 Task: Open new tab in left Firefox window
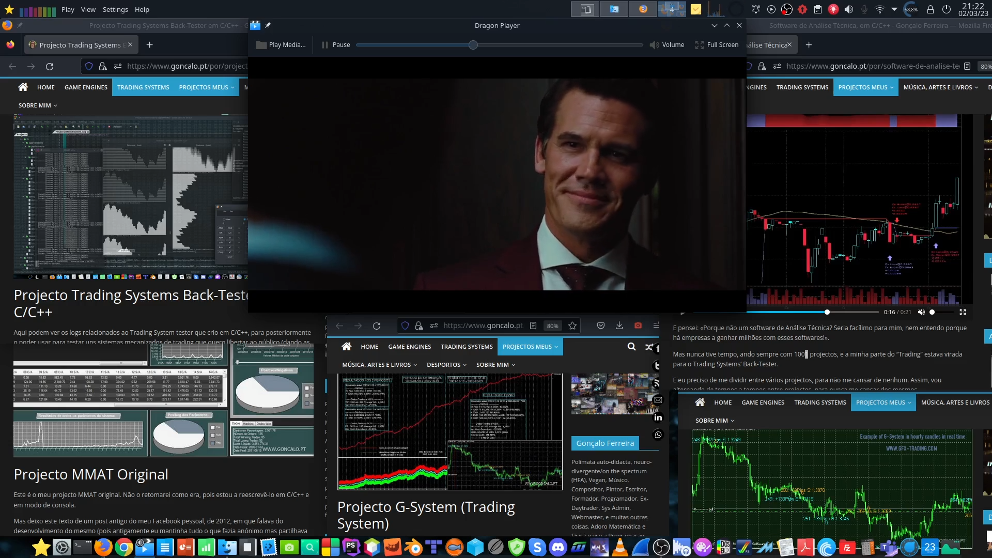[150, 45]
